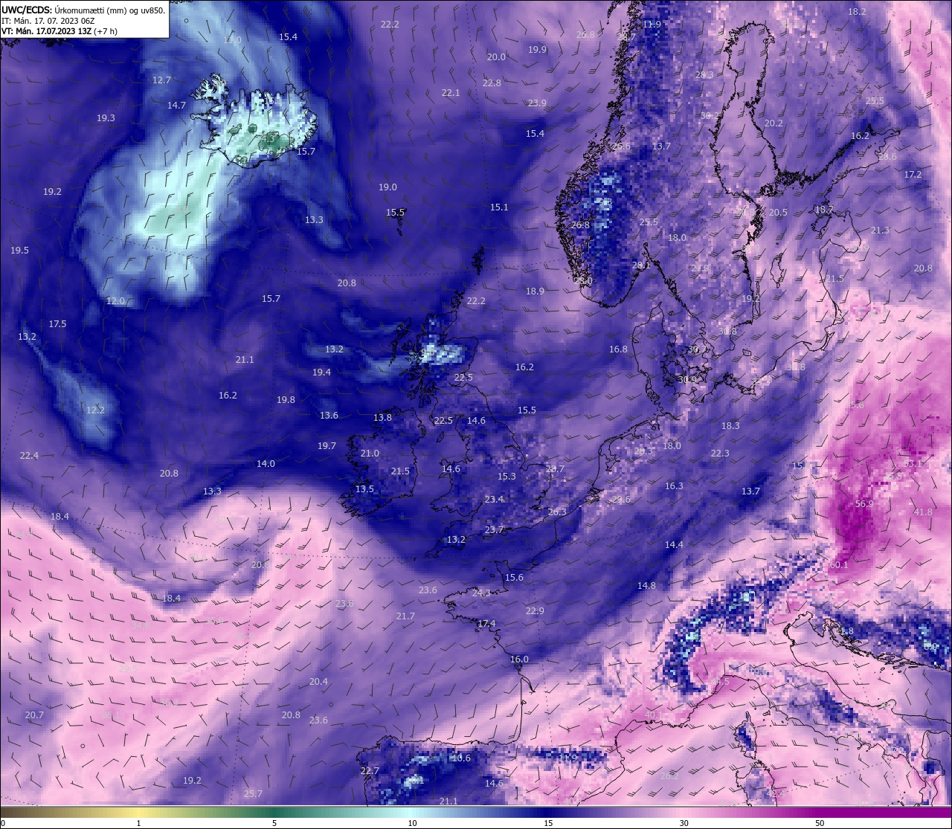Click the UWC/ECDS map title label
This screenshot has width=952, height=829.
pos(83,10)
